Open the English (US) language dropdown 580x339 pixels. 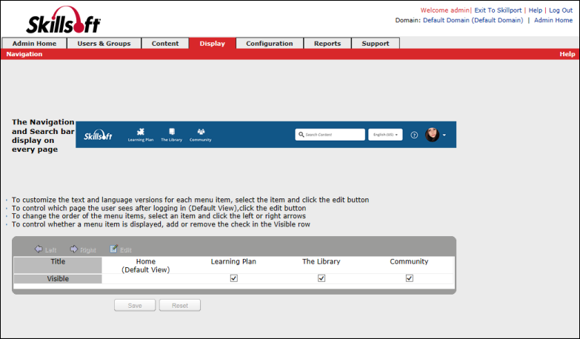[x=385, y=135]
